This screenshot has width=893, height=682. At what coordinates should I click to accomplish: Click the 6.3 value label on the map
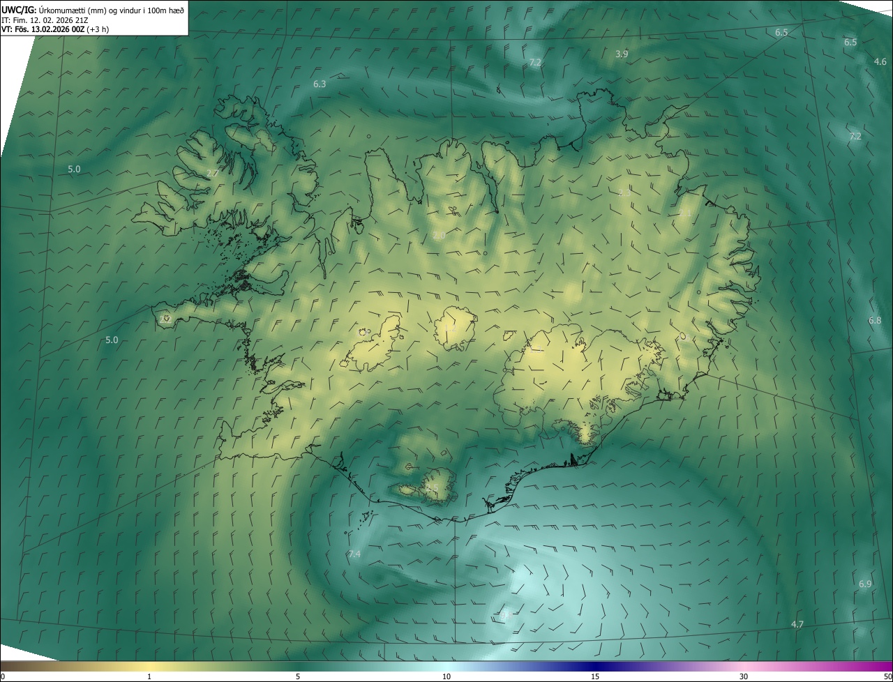pyautogui.click(x=320, y=84)
